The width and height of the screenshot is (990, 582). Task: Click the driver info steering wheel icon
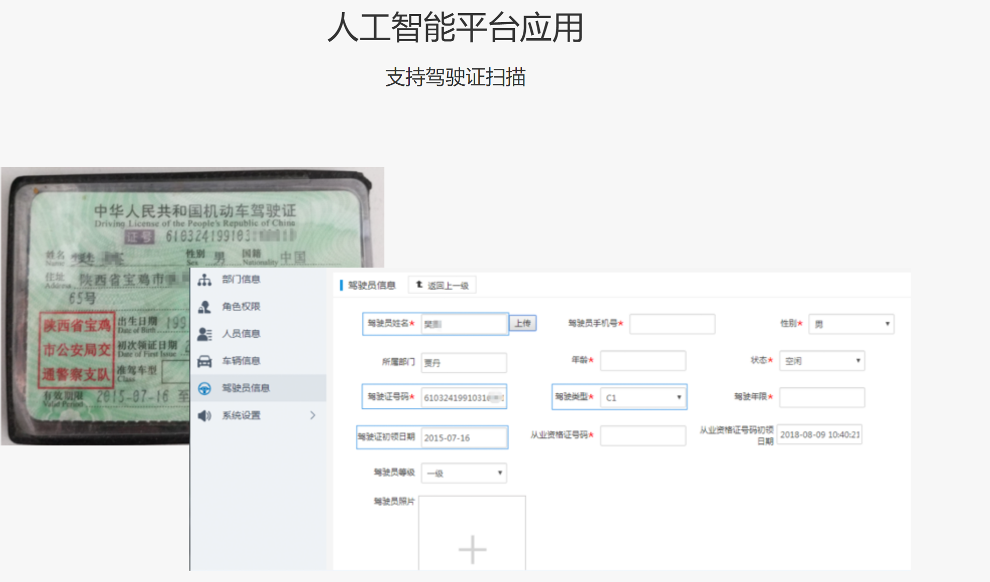click(x=204, y=388)
